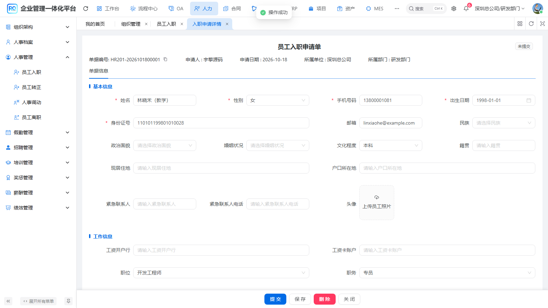The width and height of the screenshot is (548, 308).
Task: Focus the 姓名 input field
Action: tap(165, 100)
